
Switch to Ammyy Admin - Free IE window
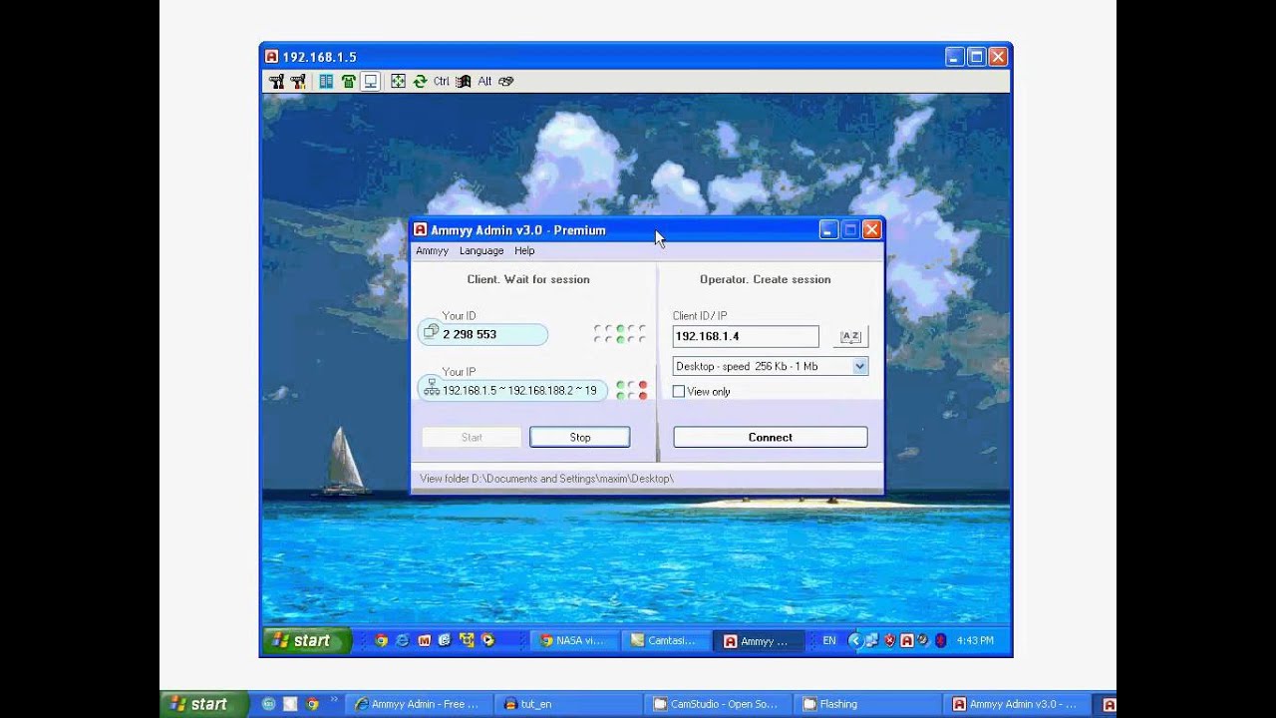(418, 704)
